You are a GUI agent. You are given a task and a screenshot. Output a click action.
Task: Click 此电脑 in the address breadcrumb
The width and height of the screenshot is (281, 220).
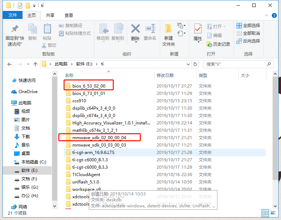(x=61, y=64)
